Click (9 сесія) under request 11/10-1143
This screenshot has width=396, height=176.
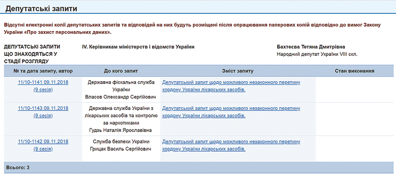43,115
